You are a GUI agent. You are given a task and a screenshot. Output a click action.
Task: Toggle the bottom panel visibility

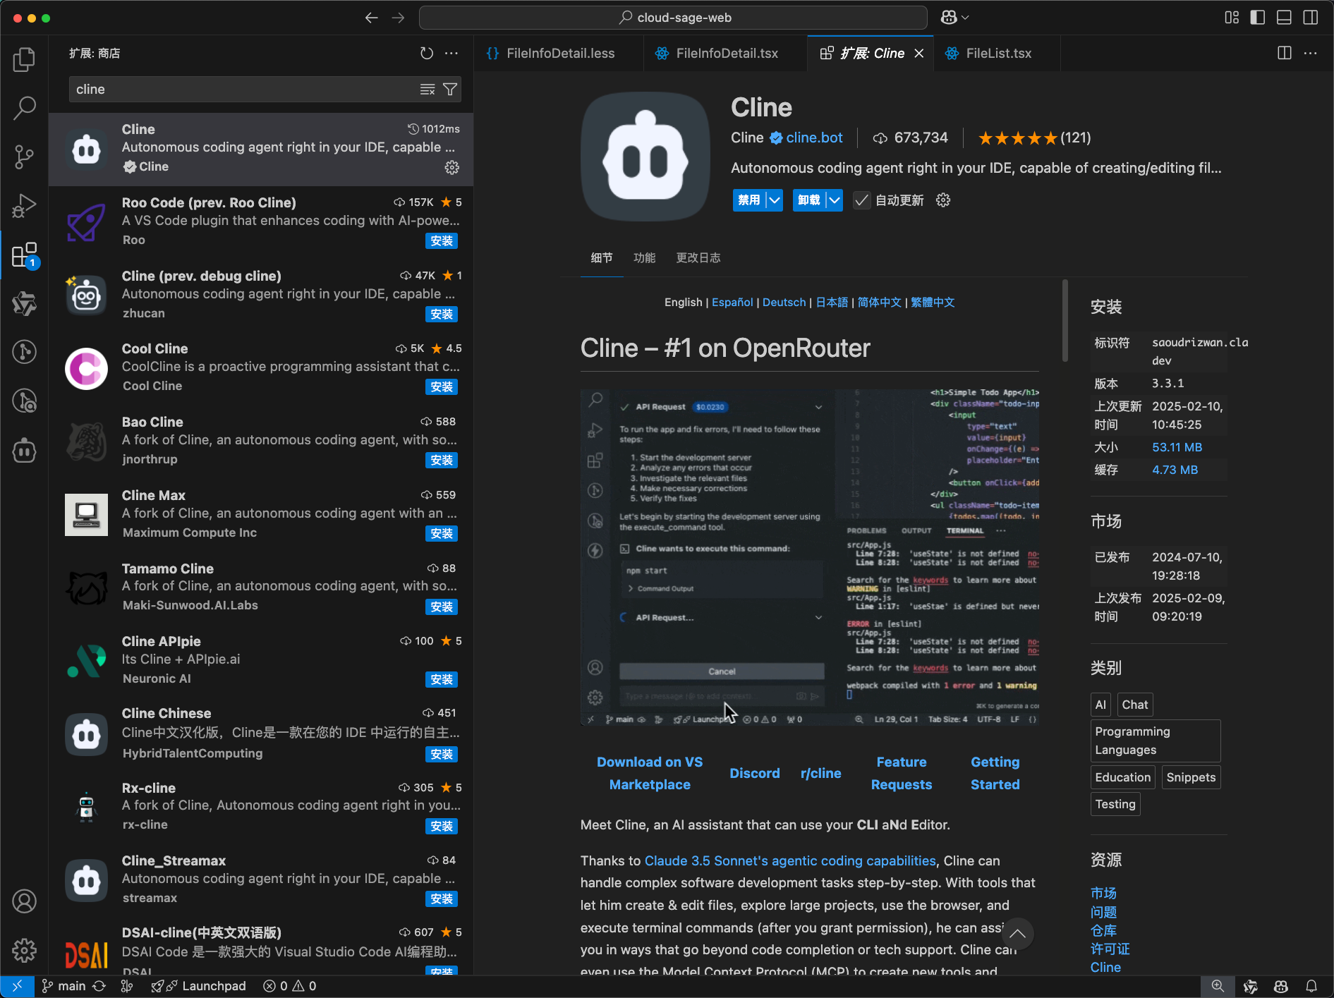[x=1284, y=18]
